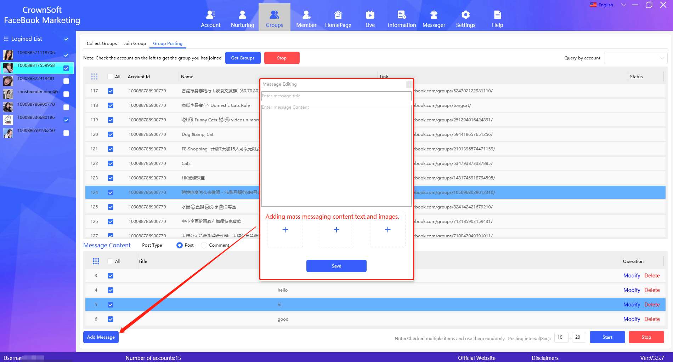Click the Information section icon

[402, 15]
